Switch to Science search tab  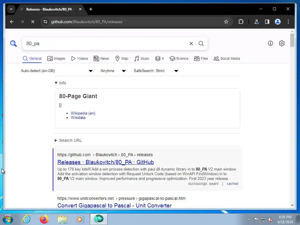[x=179, y=59]
